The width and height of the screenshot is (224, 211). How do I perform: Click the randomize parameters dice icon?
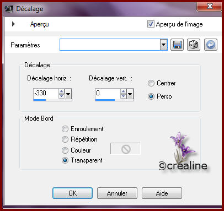click(x=194, y=45)
